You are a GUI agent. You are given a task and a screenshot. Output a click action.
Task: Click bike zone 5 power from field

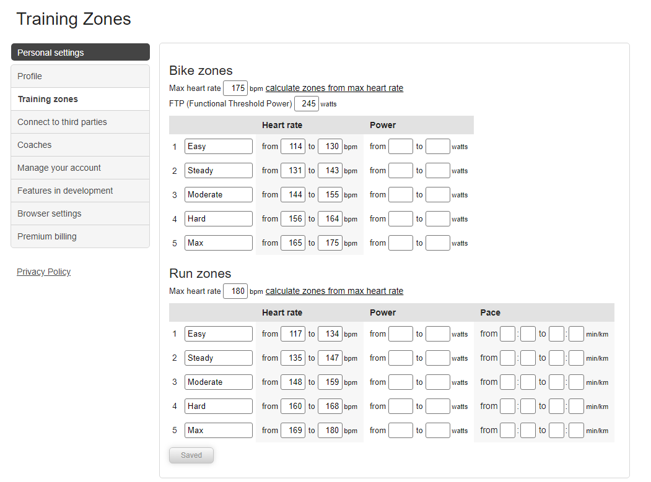[400, 243]
